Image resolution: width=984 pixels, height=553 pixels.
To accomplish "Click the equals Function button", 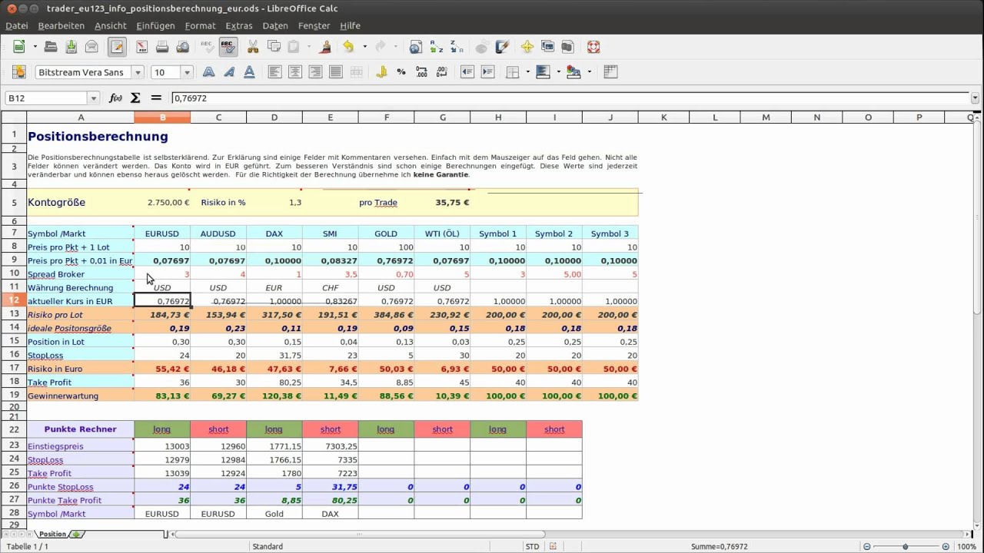I will [156, 98].
